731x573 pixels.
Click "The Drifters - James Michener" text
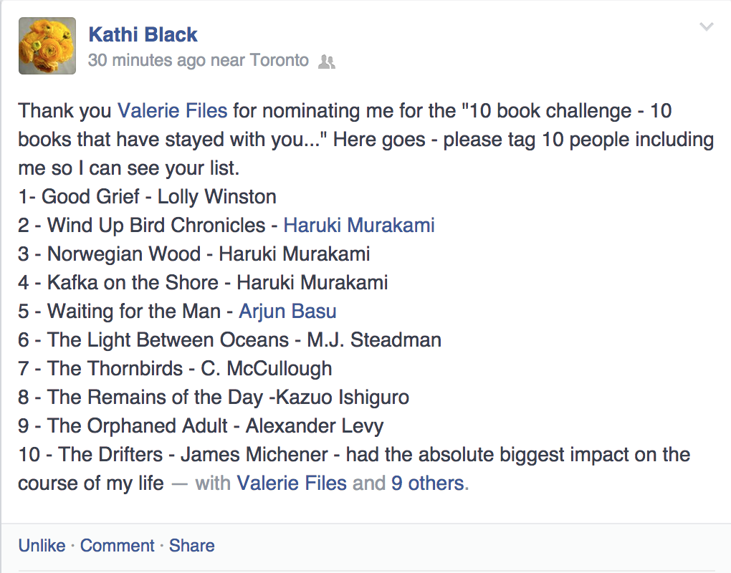pyautogui.click(x=193, y=455)
